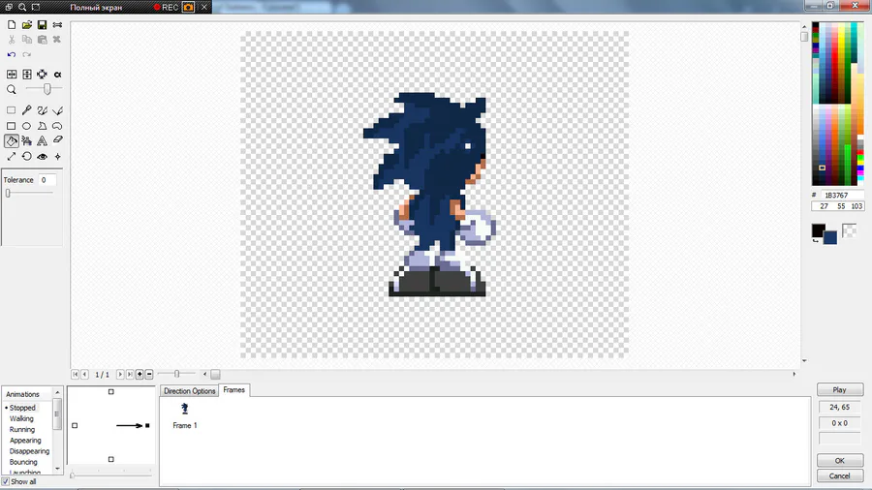Select the Walking animation
The width and height of the screenshot is (872, 490).
21,419
